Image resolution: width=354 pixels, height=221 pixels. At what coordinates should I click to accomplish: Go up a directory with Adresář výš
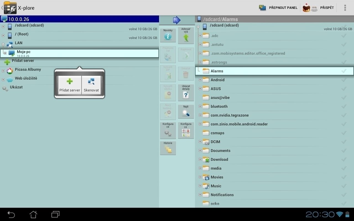186,35
